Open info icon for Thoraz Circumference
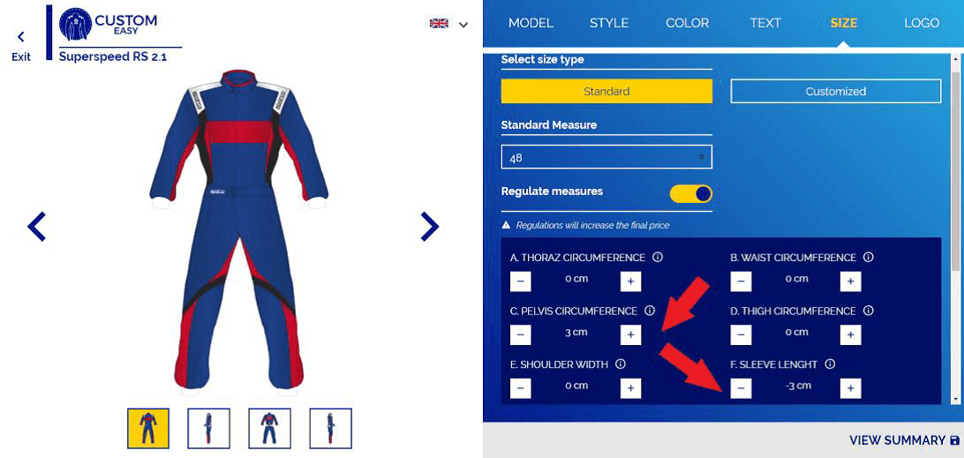This screenshot has height=458, width=964. (657, 258)
